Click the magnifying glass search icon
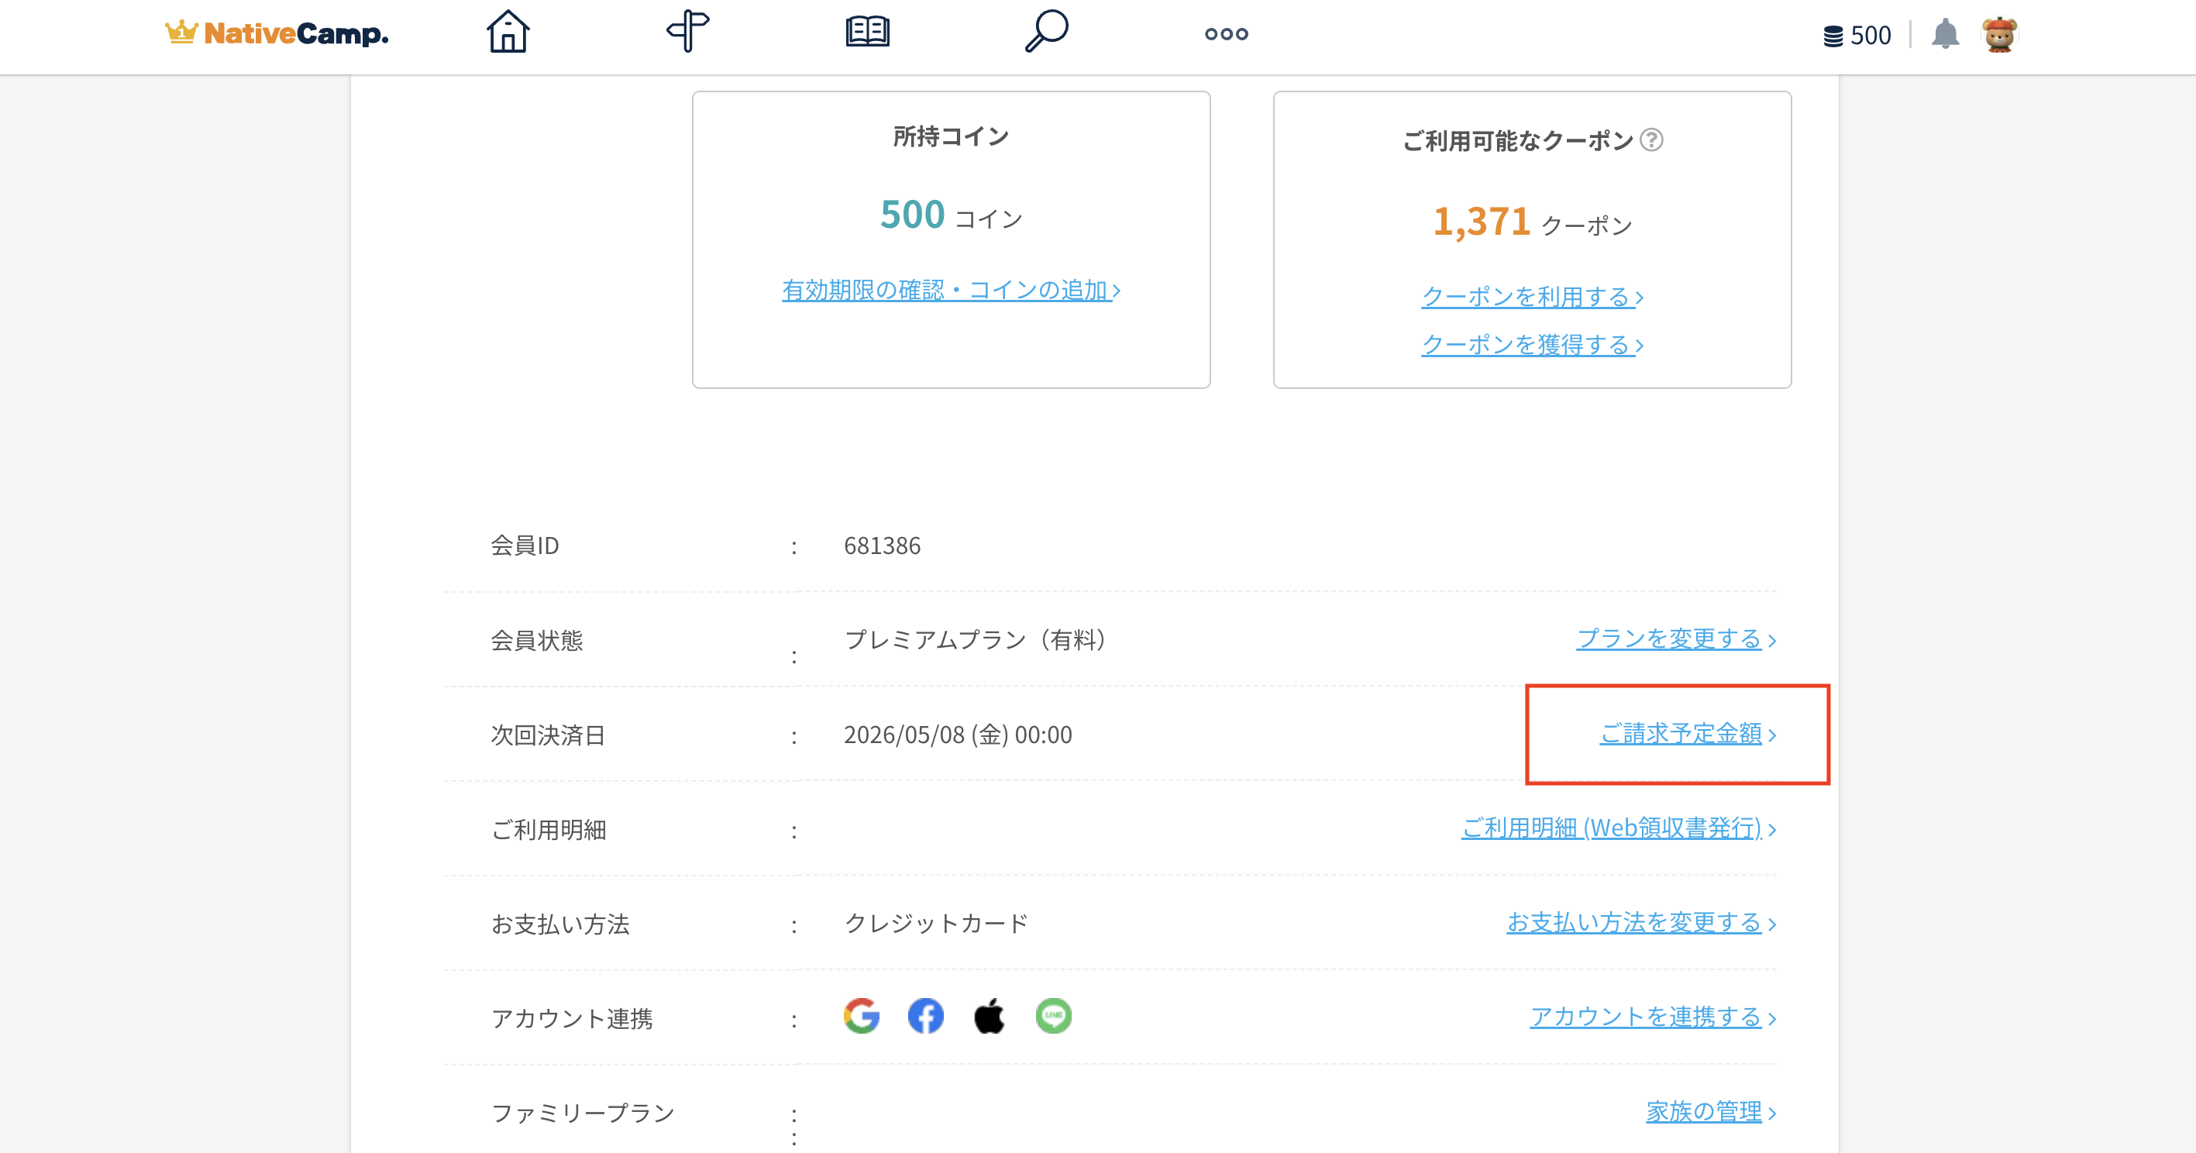 (x=1046, y=33)
